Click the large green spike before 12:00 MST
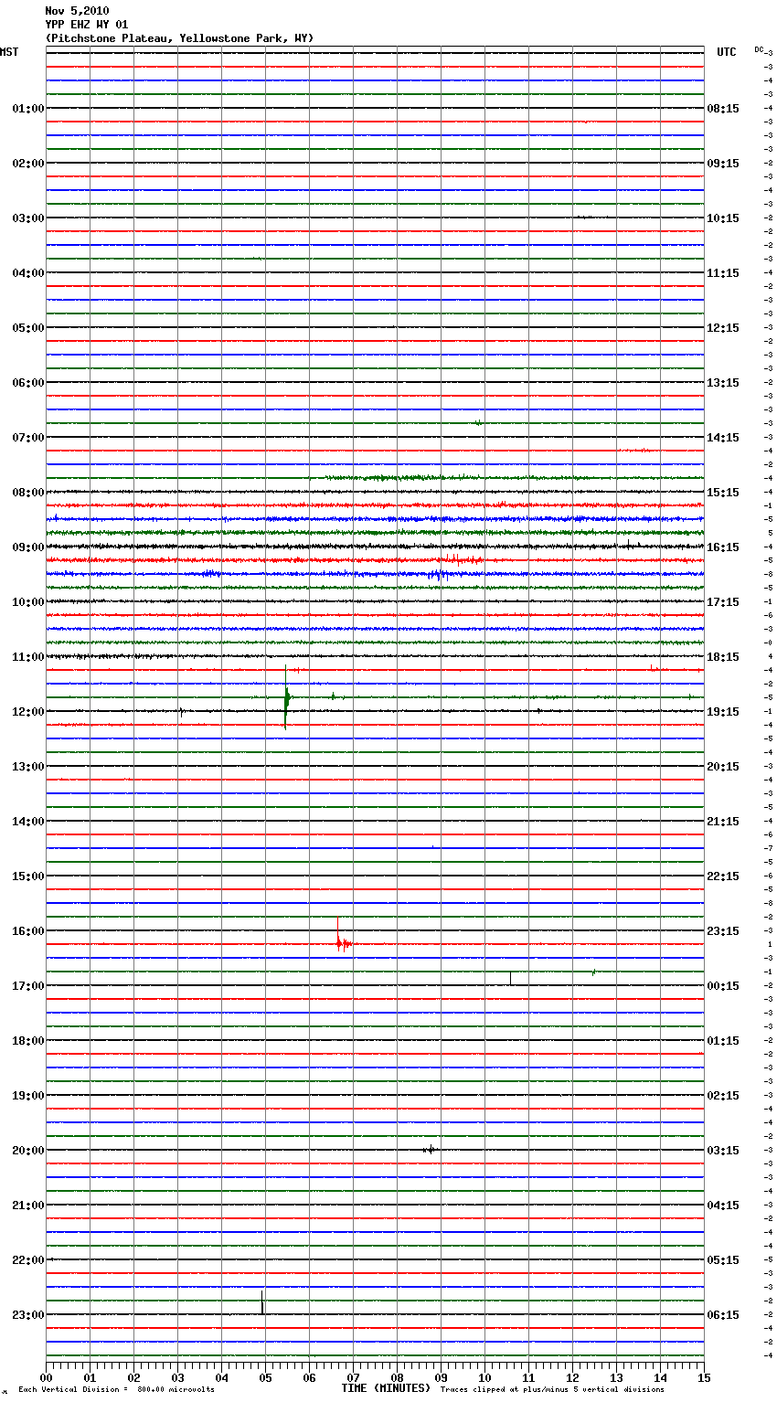777x1402 pixels. (x=286, y=698)
